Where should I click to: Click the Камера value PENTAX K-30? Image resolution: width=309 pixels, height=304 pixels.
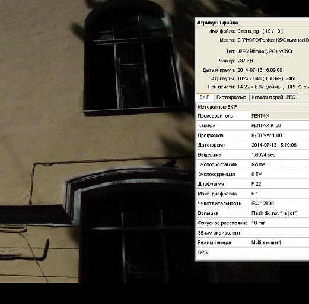(266, 125)
